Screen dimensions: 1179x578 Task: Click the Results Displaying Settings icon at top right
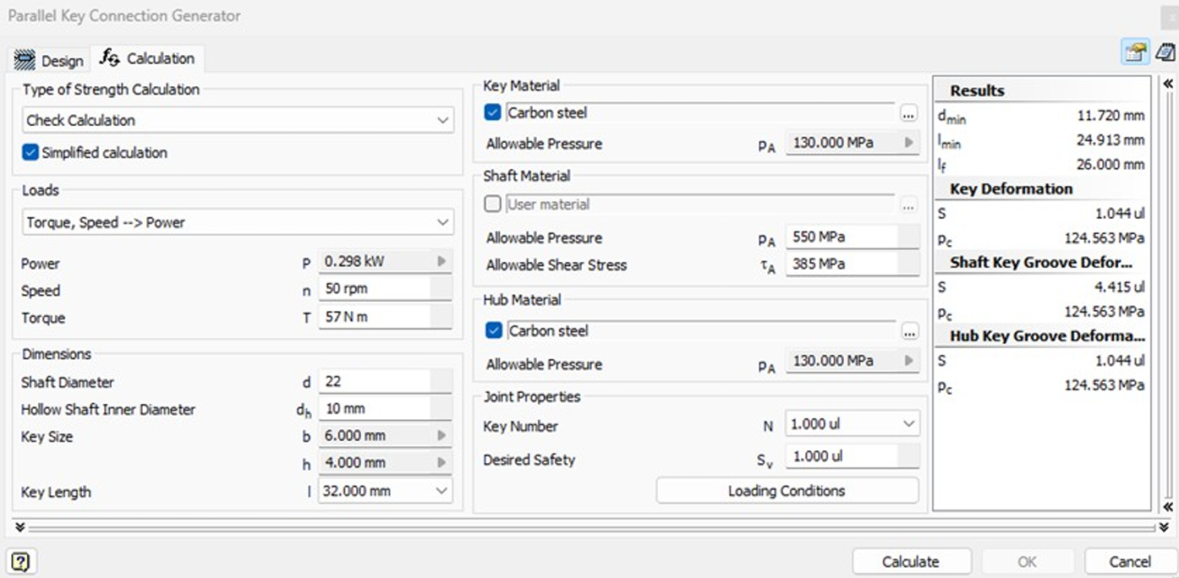(1135, 52)
